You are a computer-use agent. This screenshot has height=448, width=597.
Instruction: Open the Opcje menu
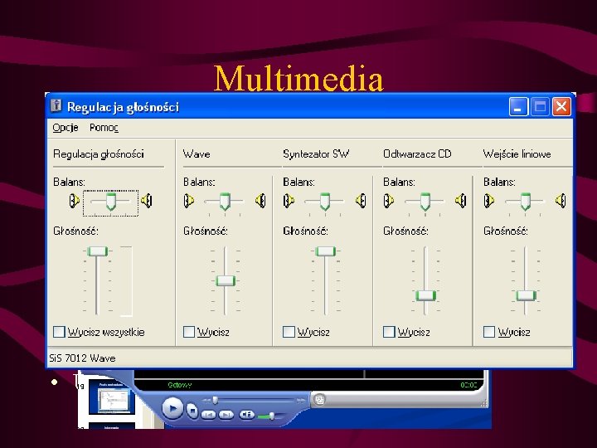point(66,128)
